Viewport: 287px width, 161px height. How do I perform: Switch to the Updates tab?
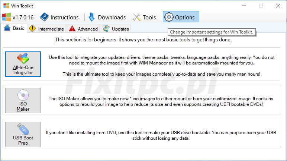116,29
